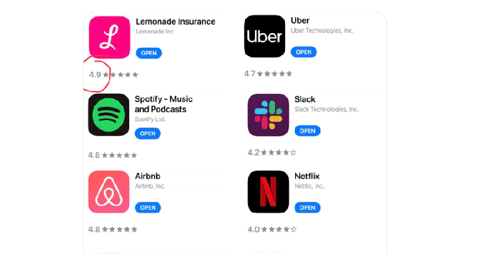Click the Spotify - Music and Podcasts title
The width and height of the screenshot is (481, 254).
pos(163,104)
